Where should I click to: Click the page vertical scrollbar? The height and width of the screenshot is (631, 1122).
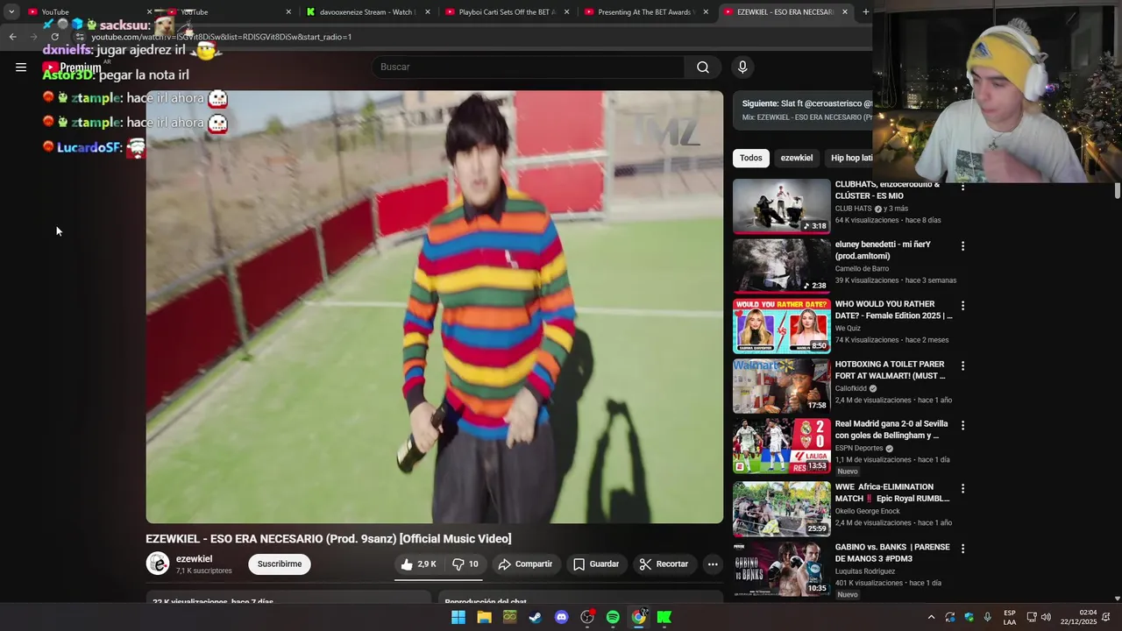tap(1118, 191)
